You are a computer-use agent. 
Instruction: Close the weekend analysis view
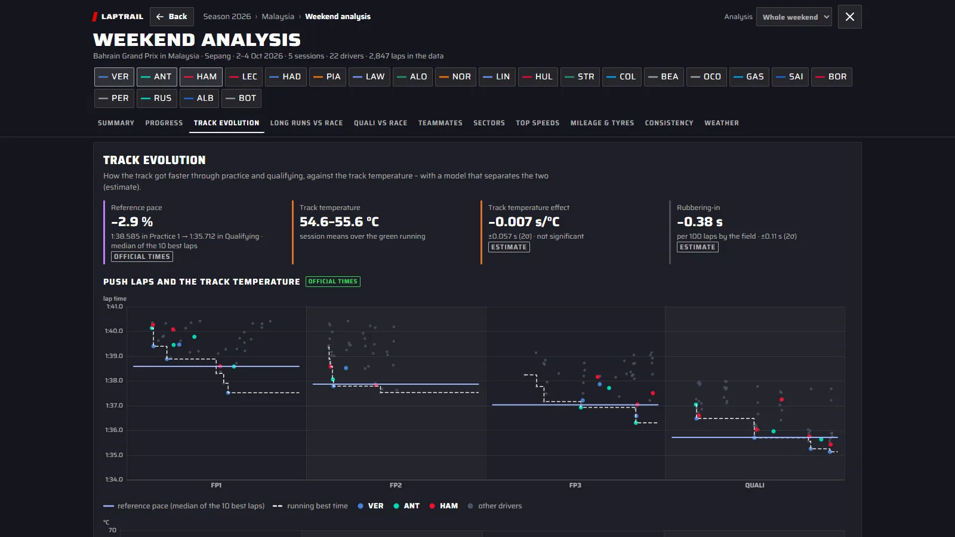[850, 17]
